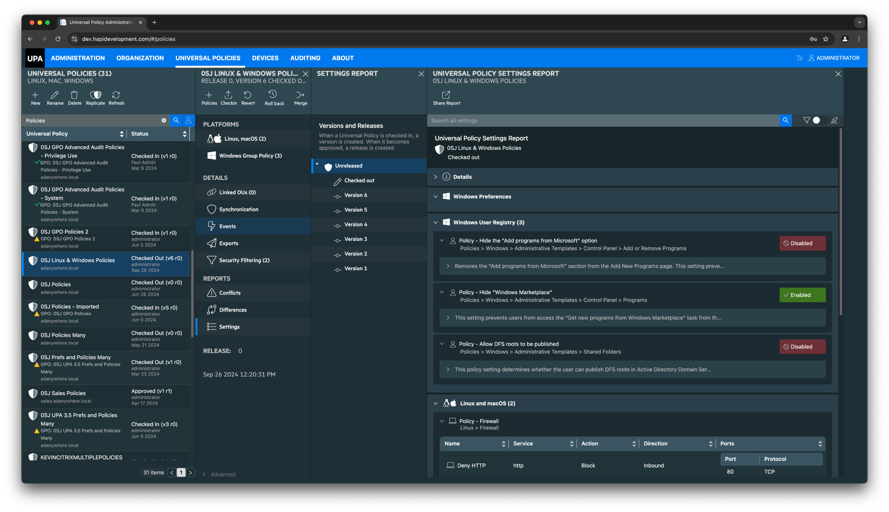Select the Rename policy icon
The width and height of the screenshot is (889, 512).
coord(55,97)
